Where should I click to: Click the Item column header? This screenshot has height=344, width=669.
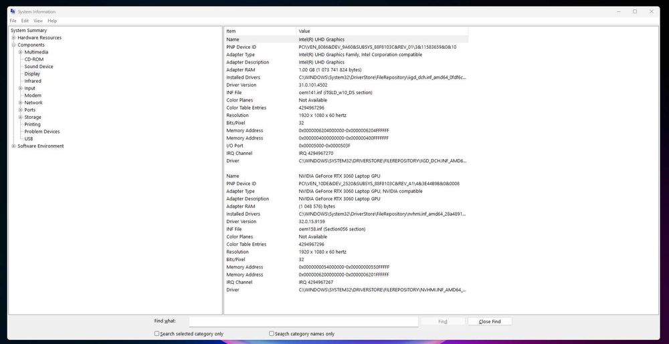(260, 31)
